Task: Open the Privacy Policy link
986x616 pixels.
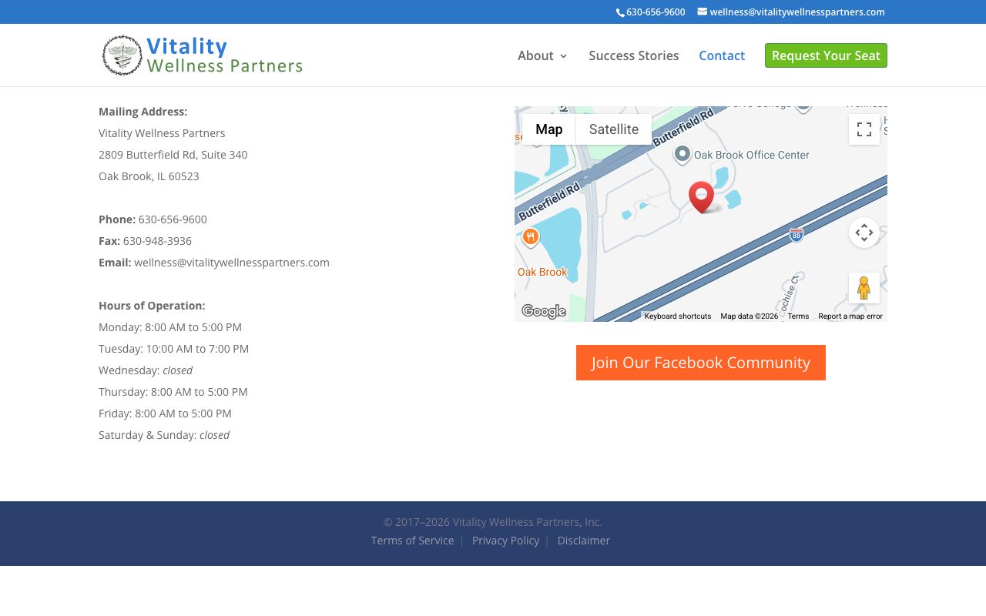Action: 505,540
